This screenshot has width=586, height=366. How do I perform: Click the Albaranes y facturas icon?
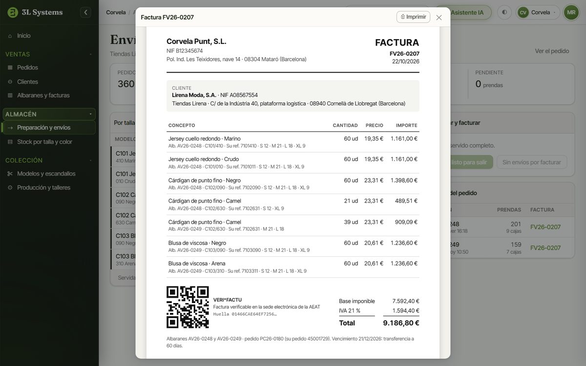click(x=10, y=95)
